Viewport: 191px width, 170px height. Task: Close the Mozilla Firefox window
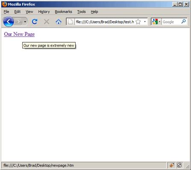click(x=186, y=4)
